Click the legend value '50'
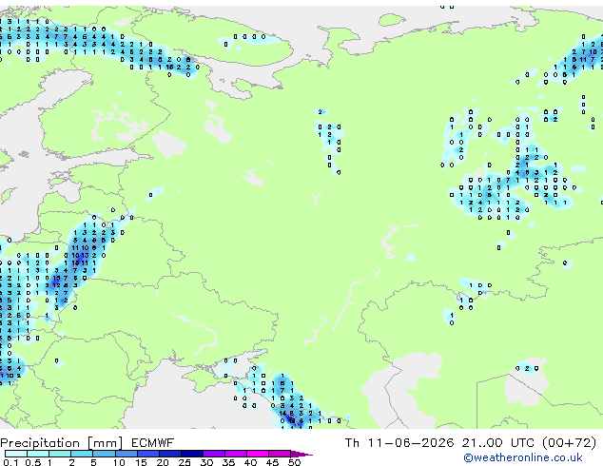Image resolution: width=603 pixels, height=466 pixels. tap(294, 462)
